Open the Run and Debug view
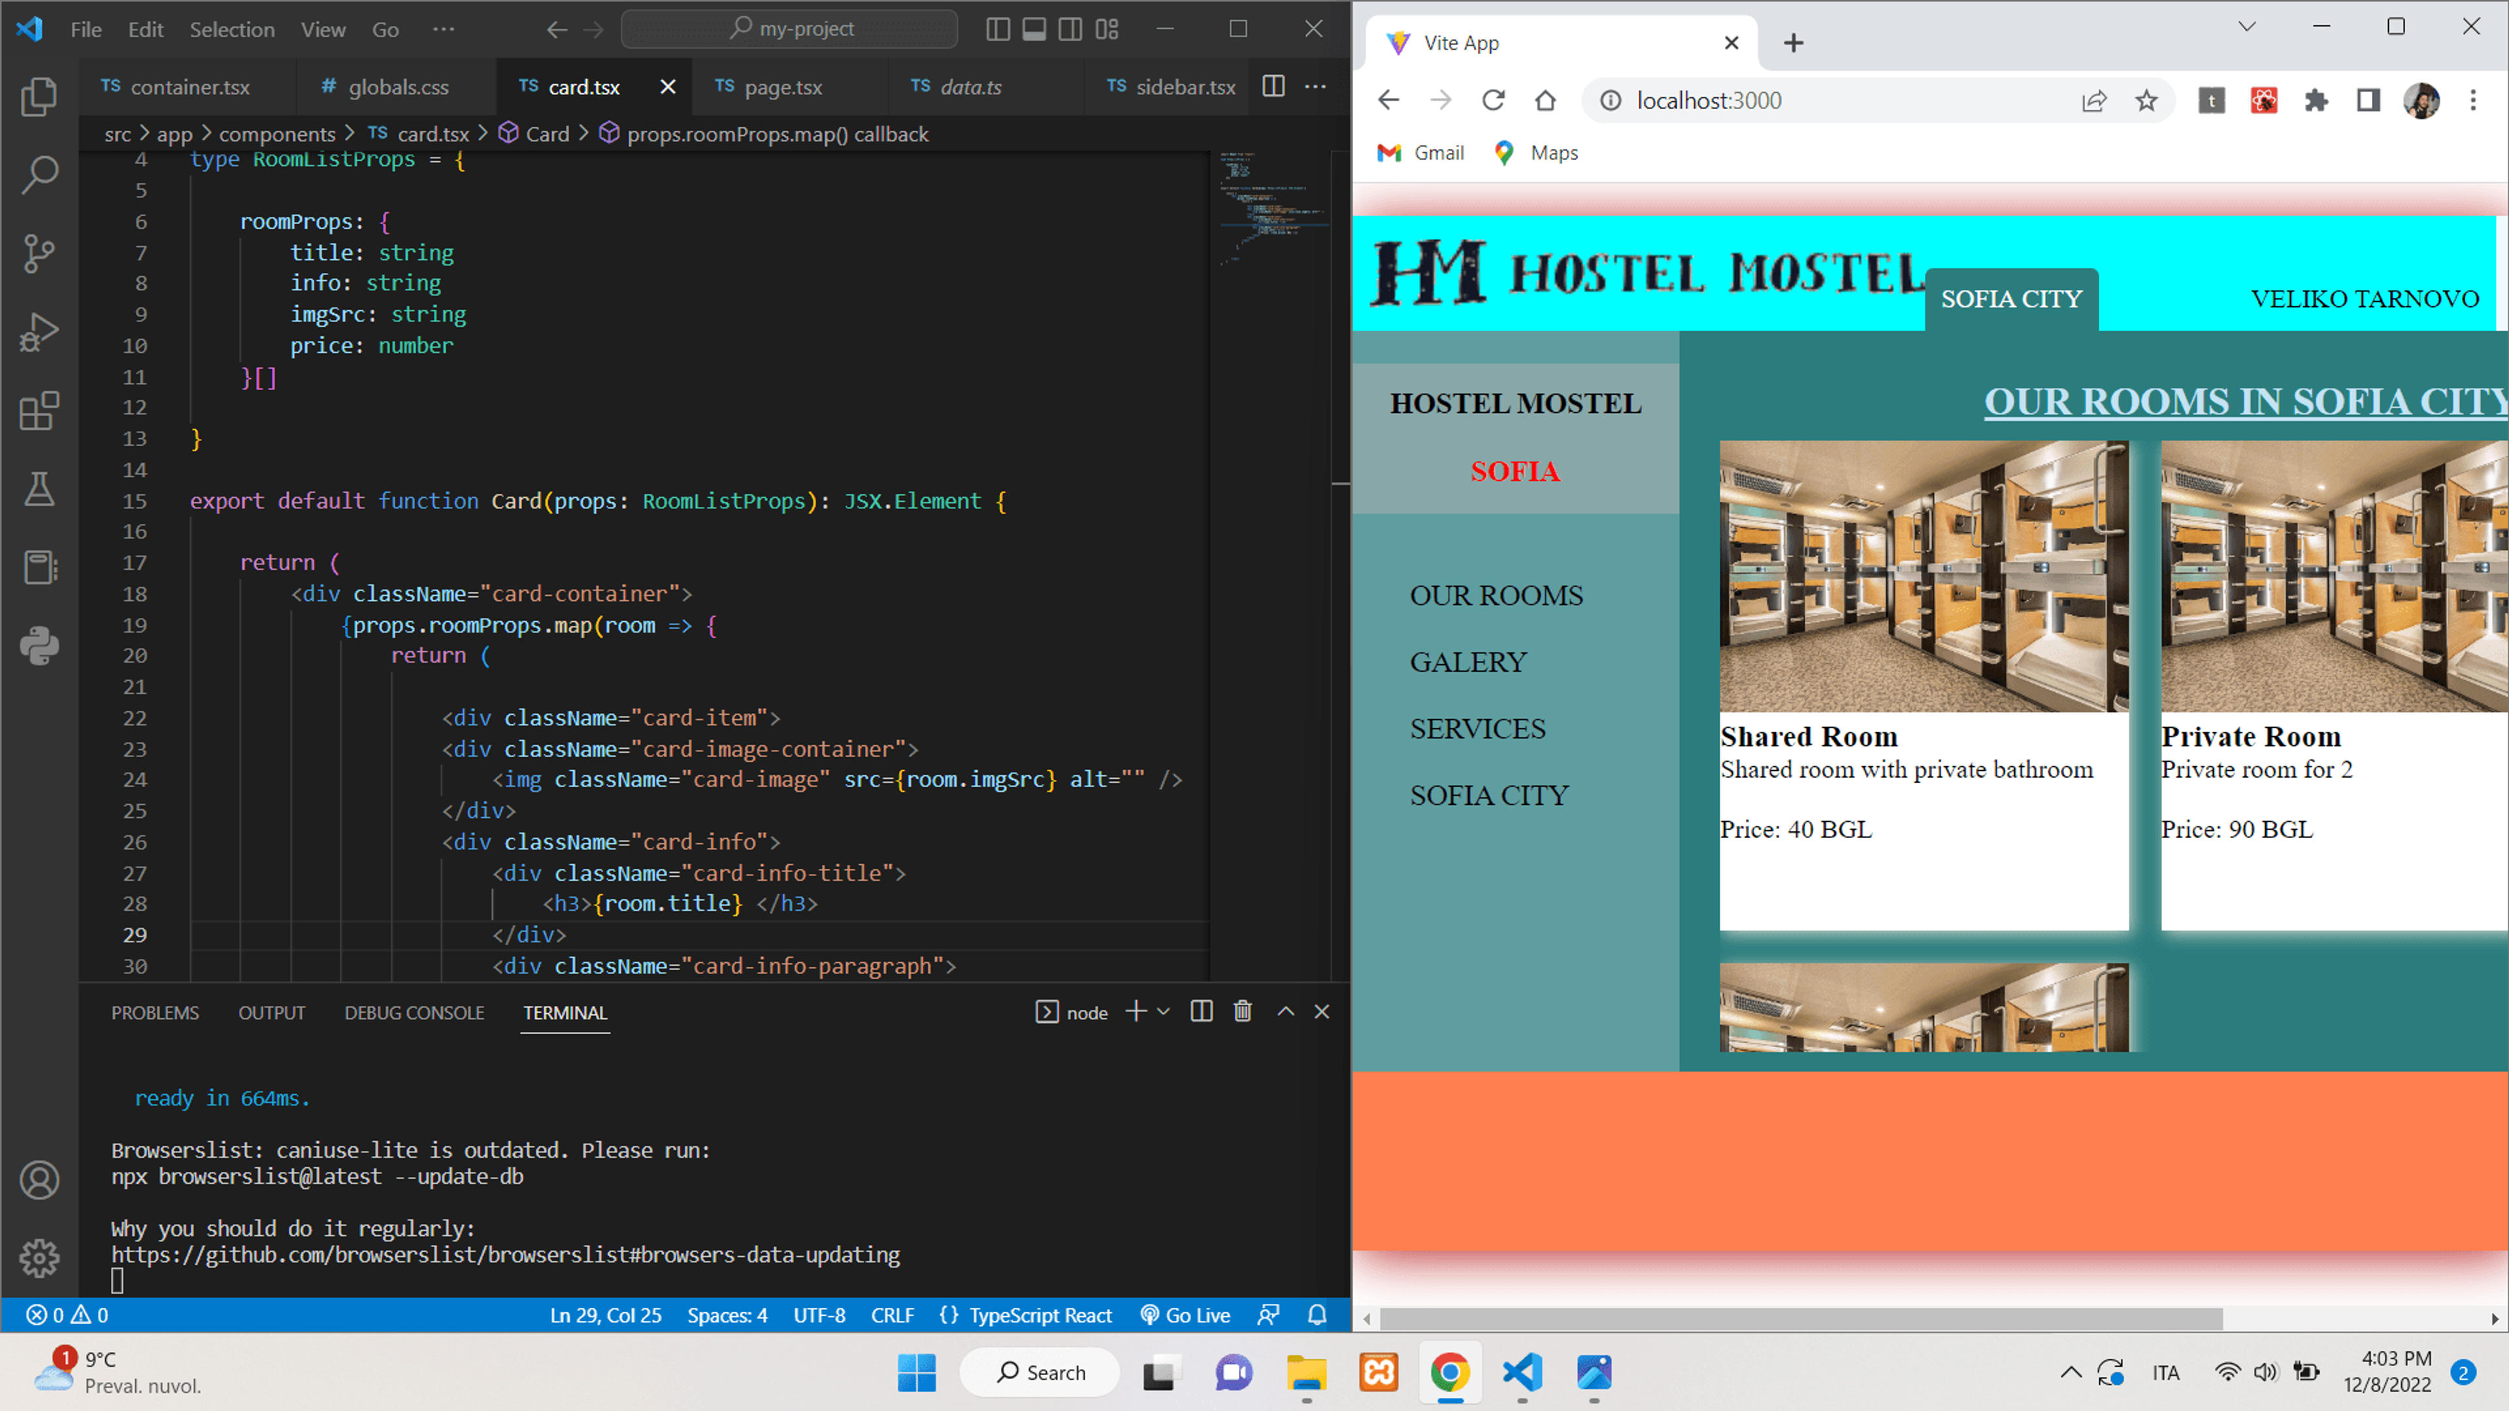This screenshot has width=2509, height=1411. pyautogui.click(x=39, y=332)
